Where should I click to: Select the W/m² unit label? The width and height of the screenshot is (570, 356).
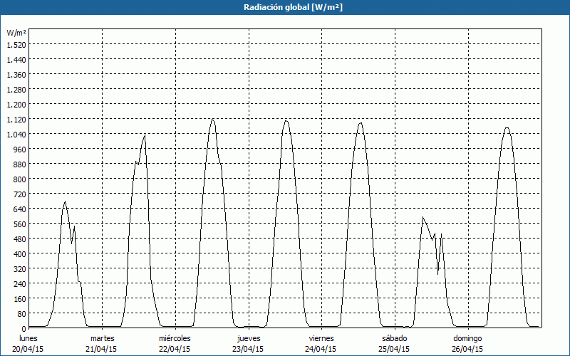[16, 33]
